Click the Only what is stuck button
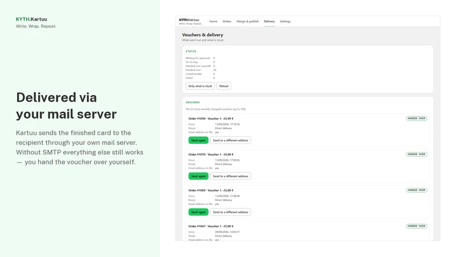The height and width of the screenshot is (257, 456). coord(200,86)
